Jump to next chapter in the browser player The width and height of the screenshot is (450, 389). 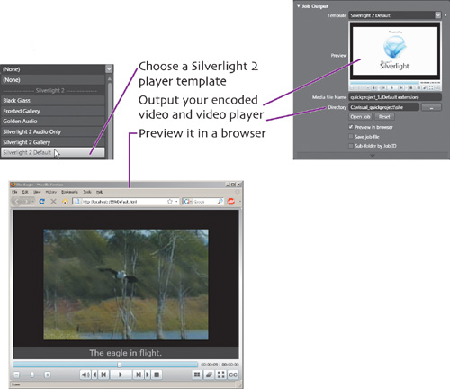pyautogui.click(x=139, y=375)
